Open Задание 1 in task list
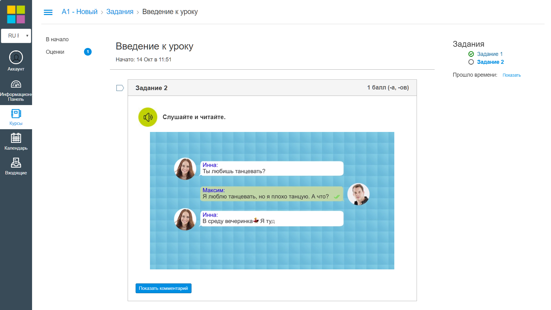Viewport: 551px width, 310px height. (x=490, y=54)
